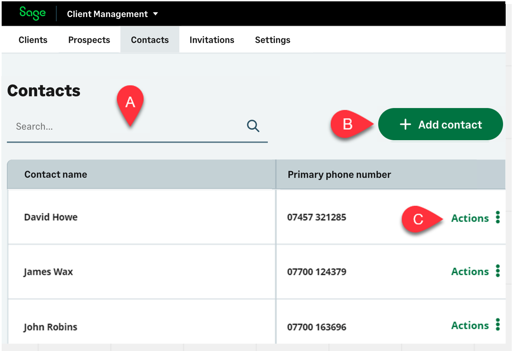Open the Settings tab
The width and height of the screenshot is (512, 351).
pos(272,40)
